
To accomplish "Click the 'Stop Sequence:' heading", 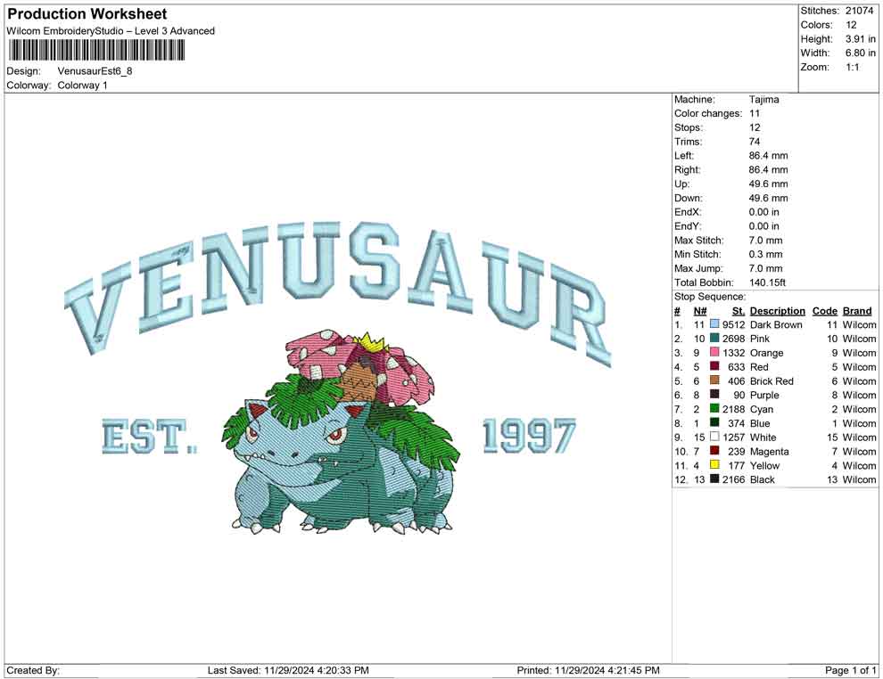I will tap(710, 297).
